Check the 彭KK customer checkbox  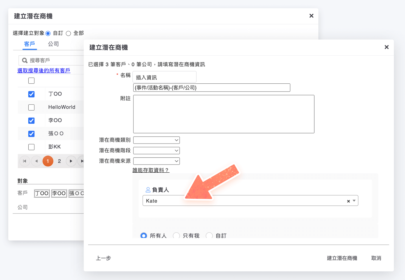(31, 147)
